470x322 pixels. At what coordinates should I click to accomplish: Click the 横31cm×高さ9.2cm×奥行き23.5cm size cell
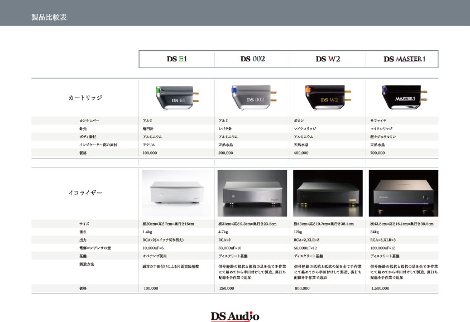[248, 224]
